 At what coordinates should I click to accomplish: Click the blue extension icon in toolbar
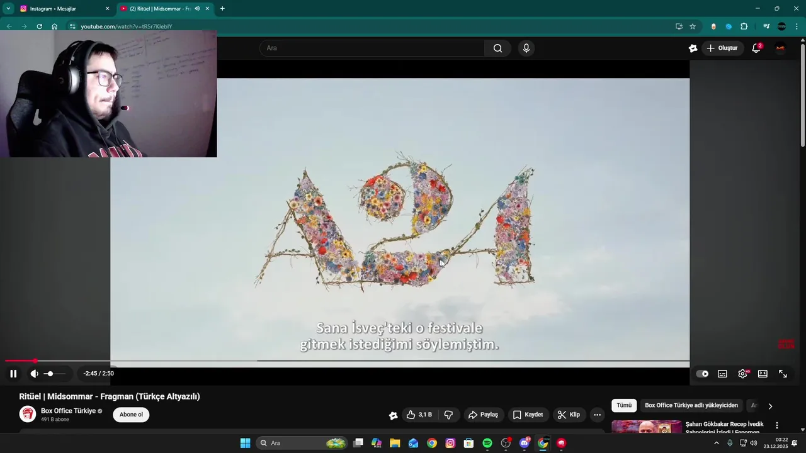pos(729,26)
